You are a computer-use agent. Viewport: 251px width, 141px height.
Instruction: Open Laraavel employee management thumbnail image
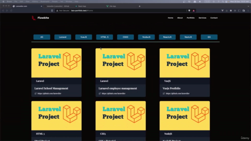click(x=120, y=63)
